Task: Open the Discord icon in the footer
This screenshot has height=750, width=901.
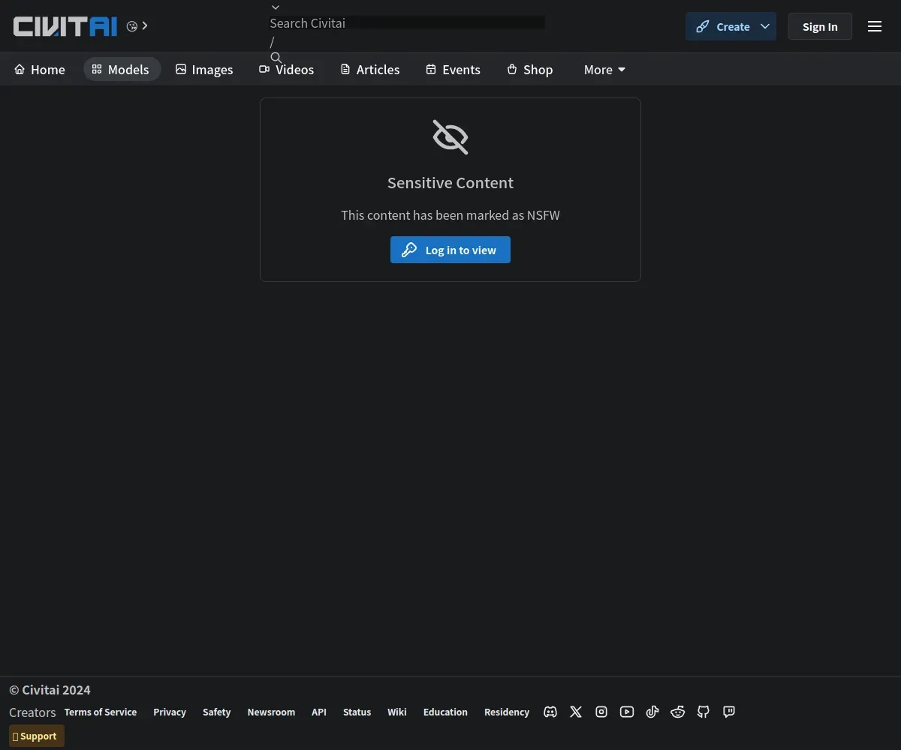Action: pos(550,712)
